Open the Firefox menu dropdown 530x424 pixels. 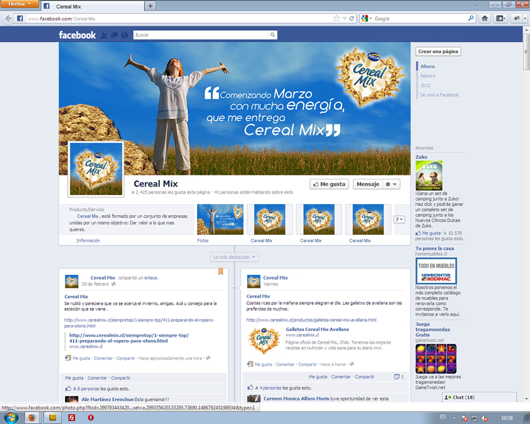pos(19,3)
